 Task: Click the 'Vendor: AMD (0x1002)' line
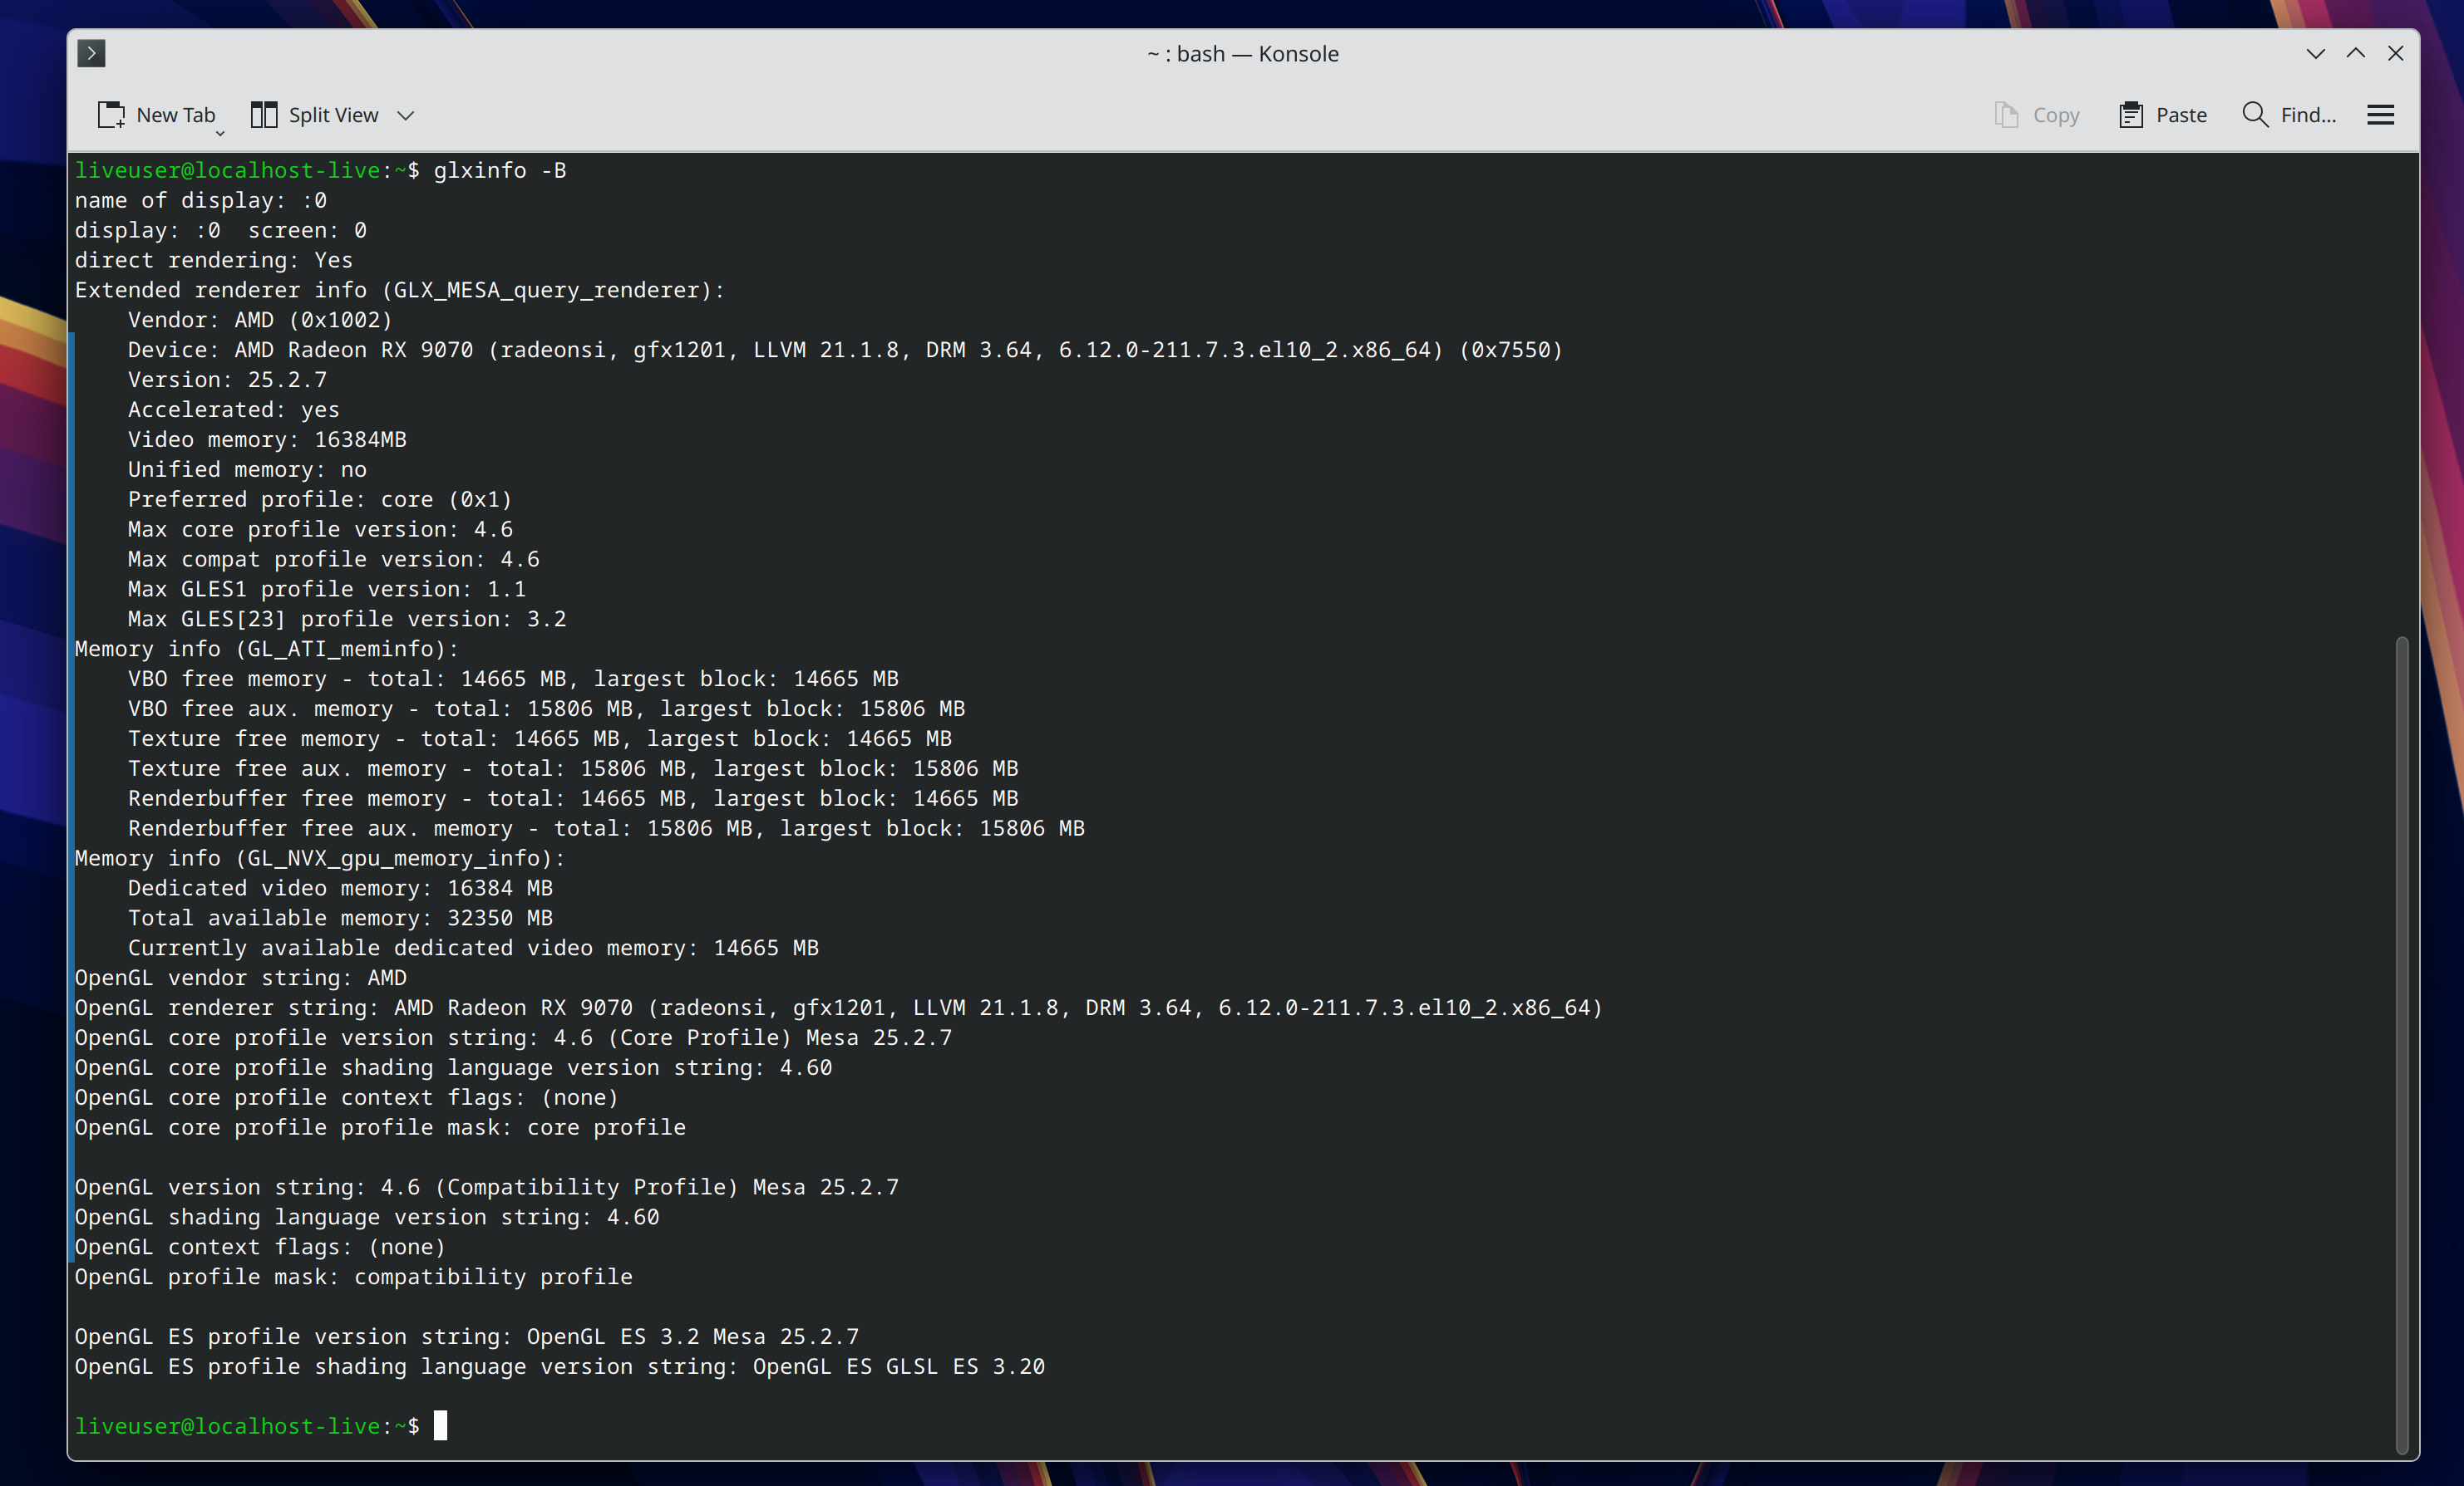(260, 320)
